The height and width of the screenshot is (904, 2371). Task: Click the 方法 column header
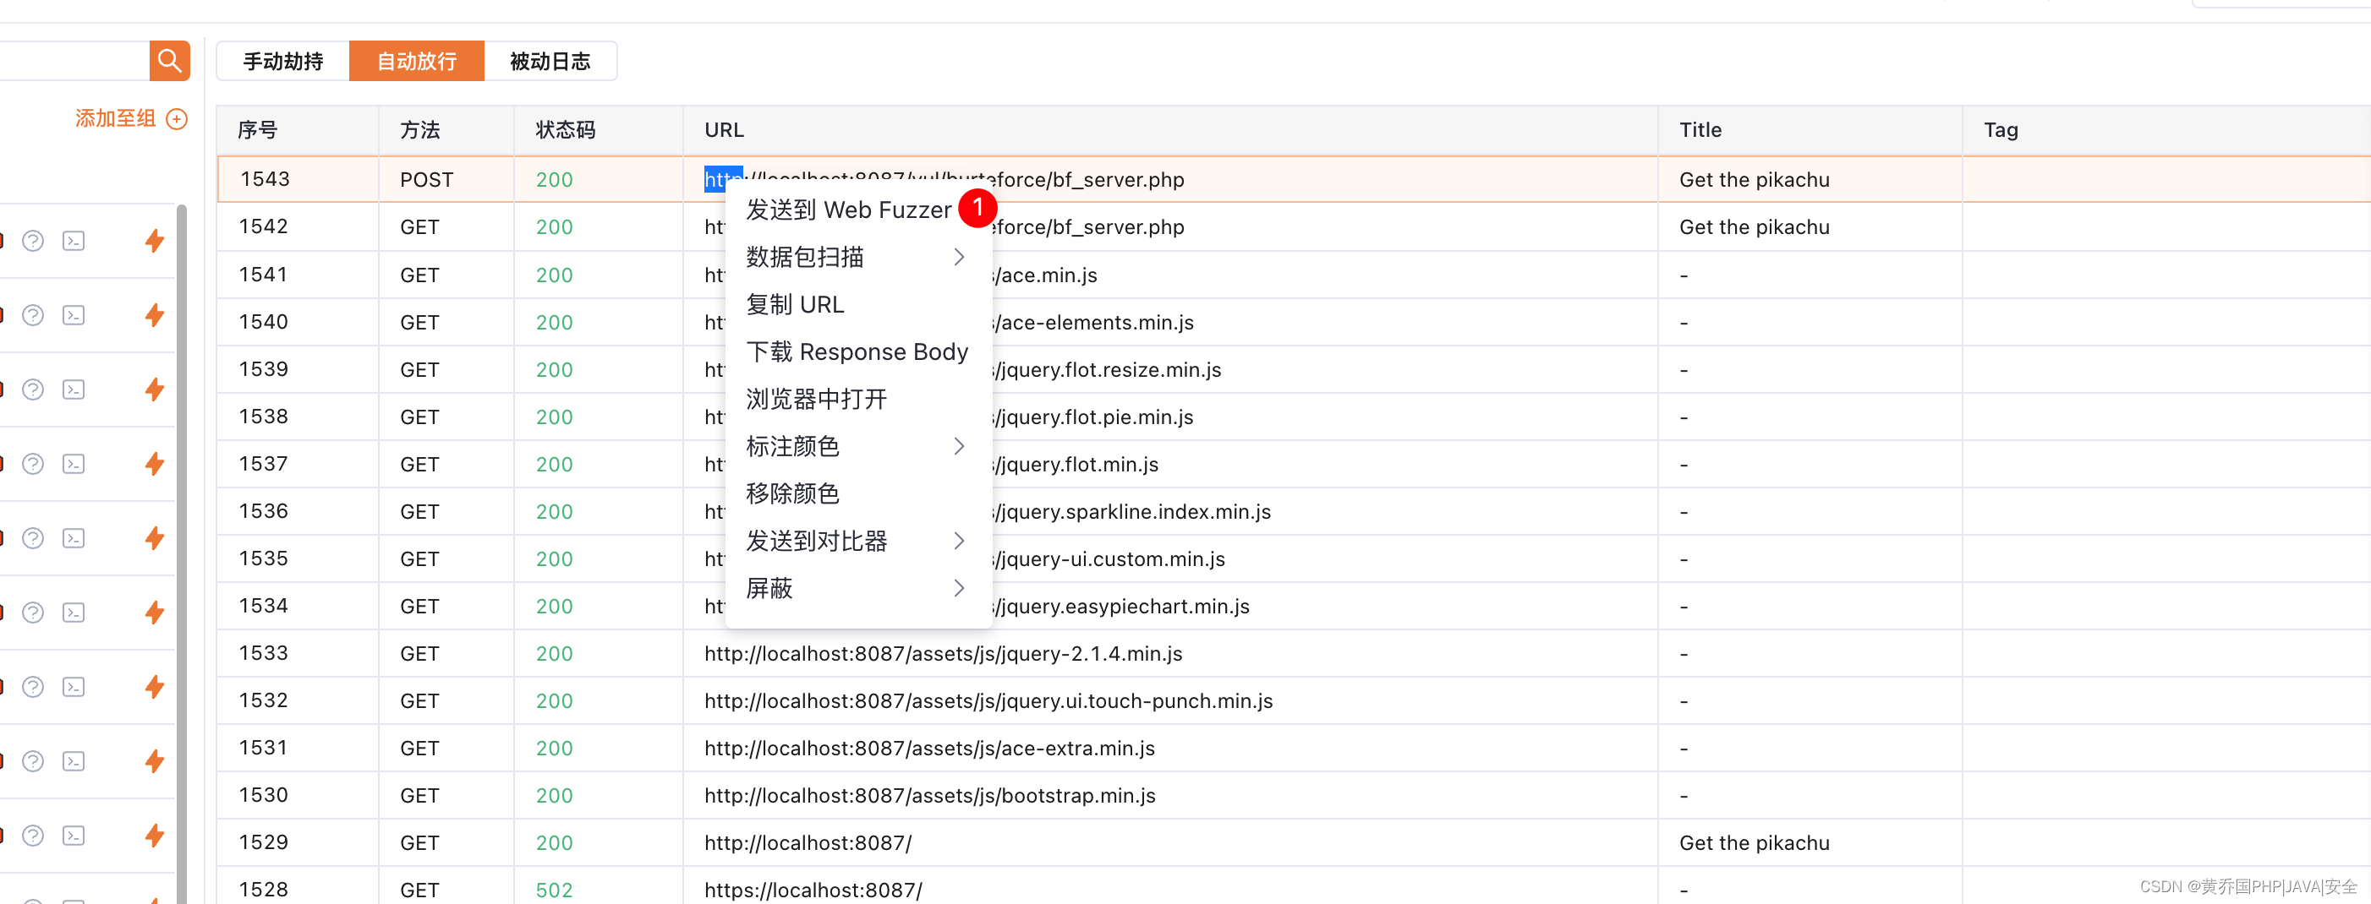pyautogui.click(x=446, y=129)
